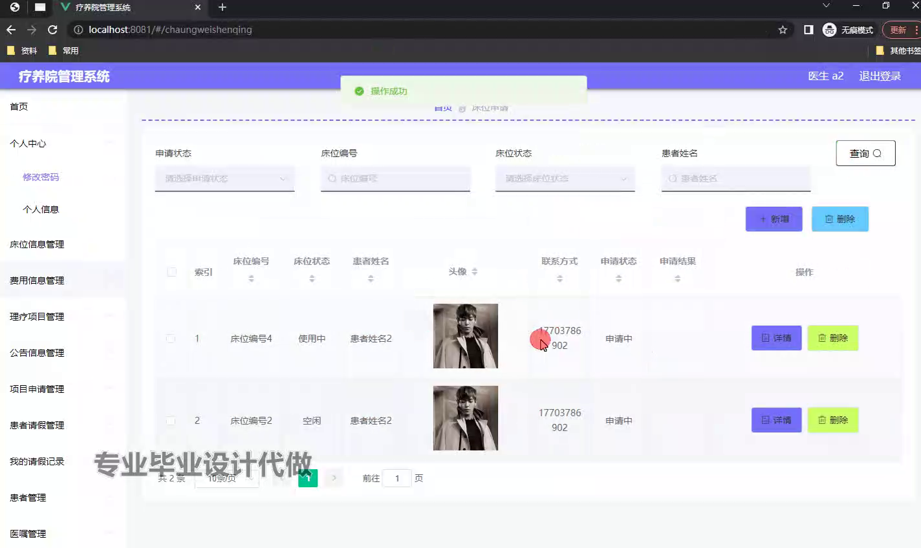This screenshot has height=548, width=921.
Task: Open the 其他书签 bookmarks folder
Action: (x=898, y=50)
